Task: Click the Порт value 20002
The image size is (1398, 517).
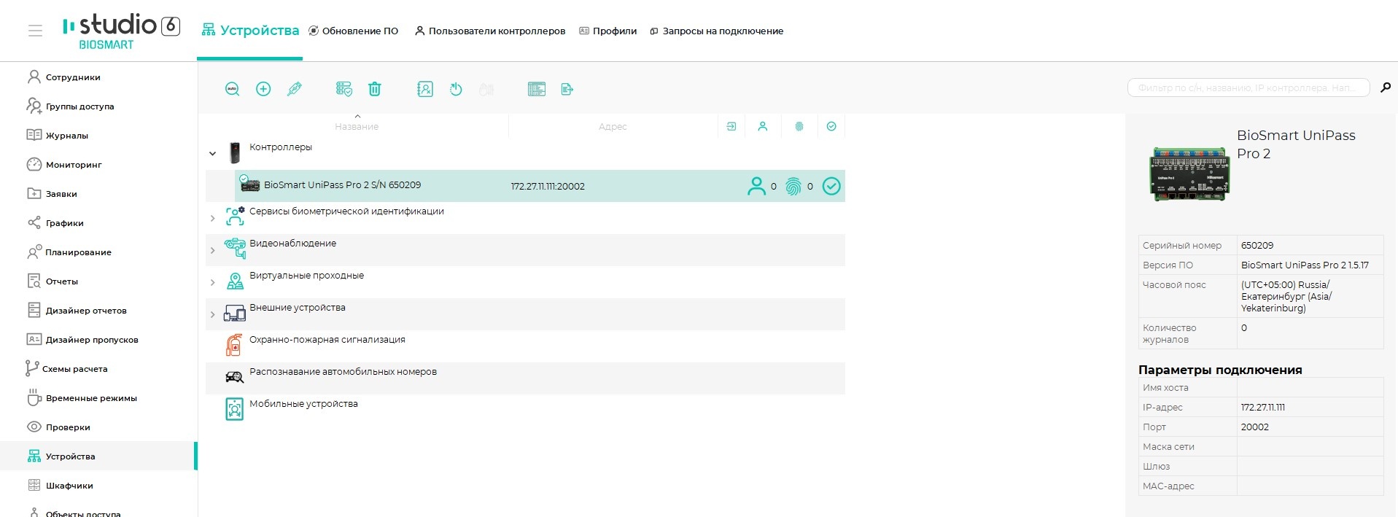Action: (1254, 427)
